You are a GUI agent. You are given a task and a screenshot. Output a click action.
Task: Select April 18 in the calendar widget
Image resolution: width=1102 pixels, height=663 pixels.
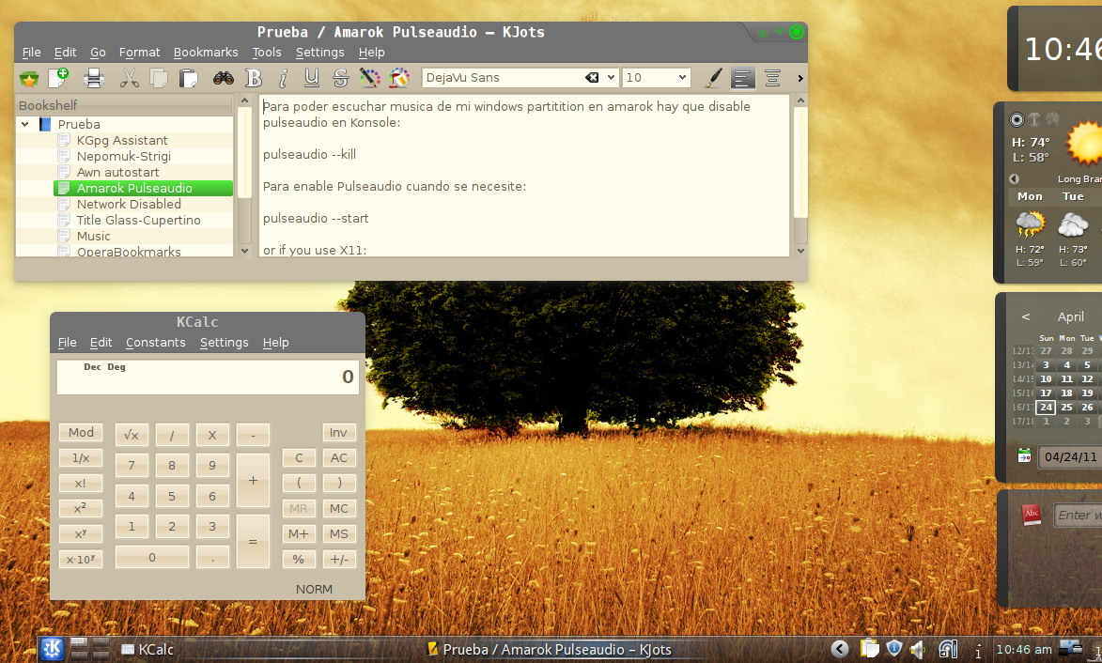1067,393
